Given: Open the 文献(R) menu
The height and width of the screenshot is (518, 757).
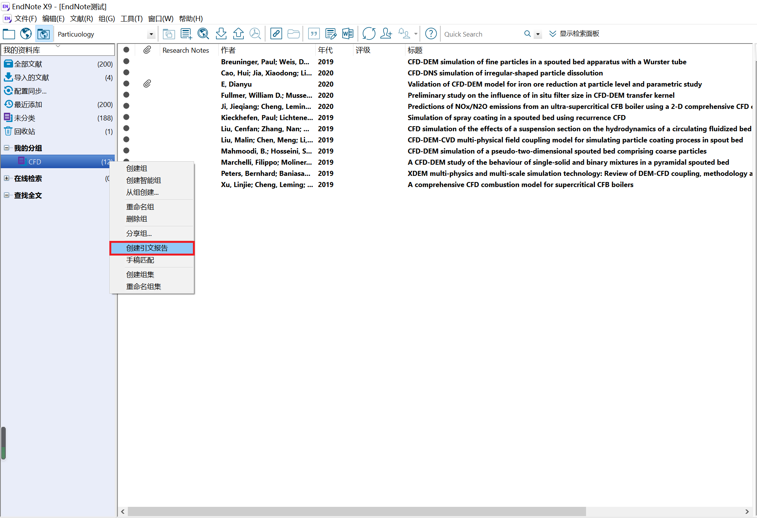Looking at the screenshot, I should pyautogui.click(x=82, y=18).
